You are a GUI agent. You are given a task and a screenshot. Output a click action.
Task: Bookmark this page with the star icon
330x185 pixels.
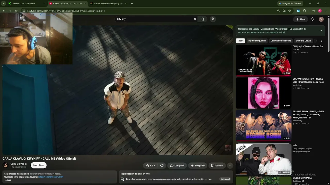click(x=290, y=11)
